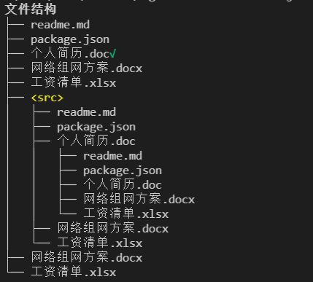Viewport: 313px width, 282px height.
Task: Open readme.md nested under src's 个人简历.doc
Action: [x=113, y=156]
